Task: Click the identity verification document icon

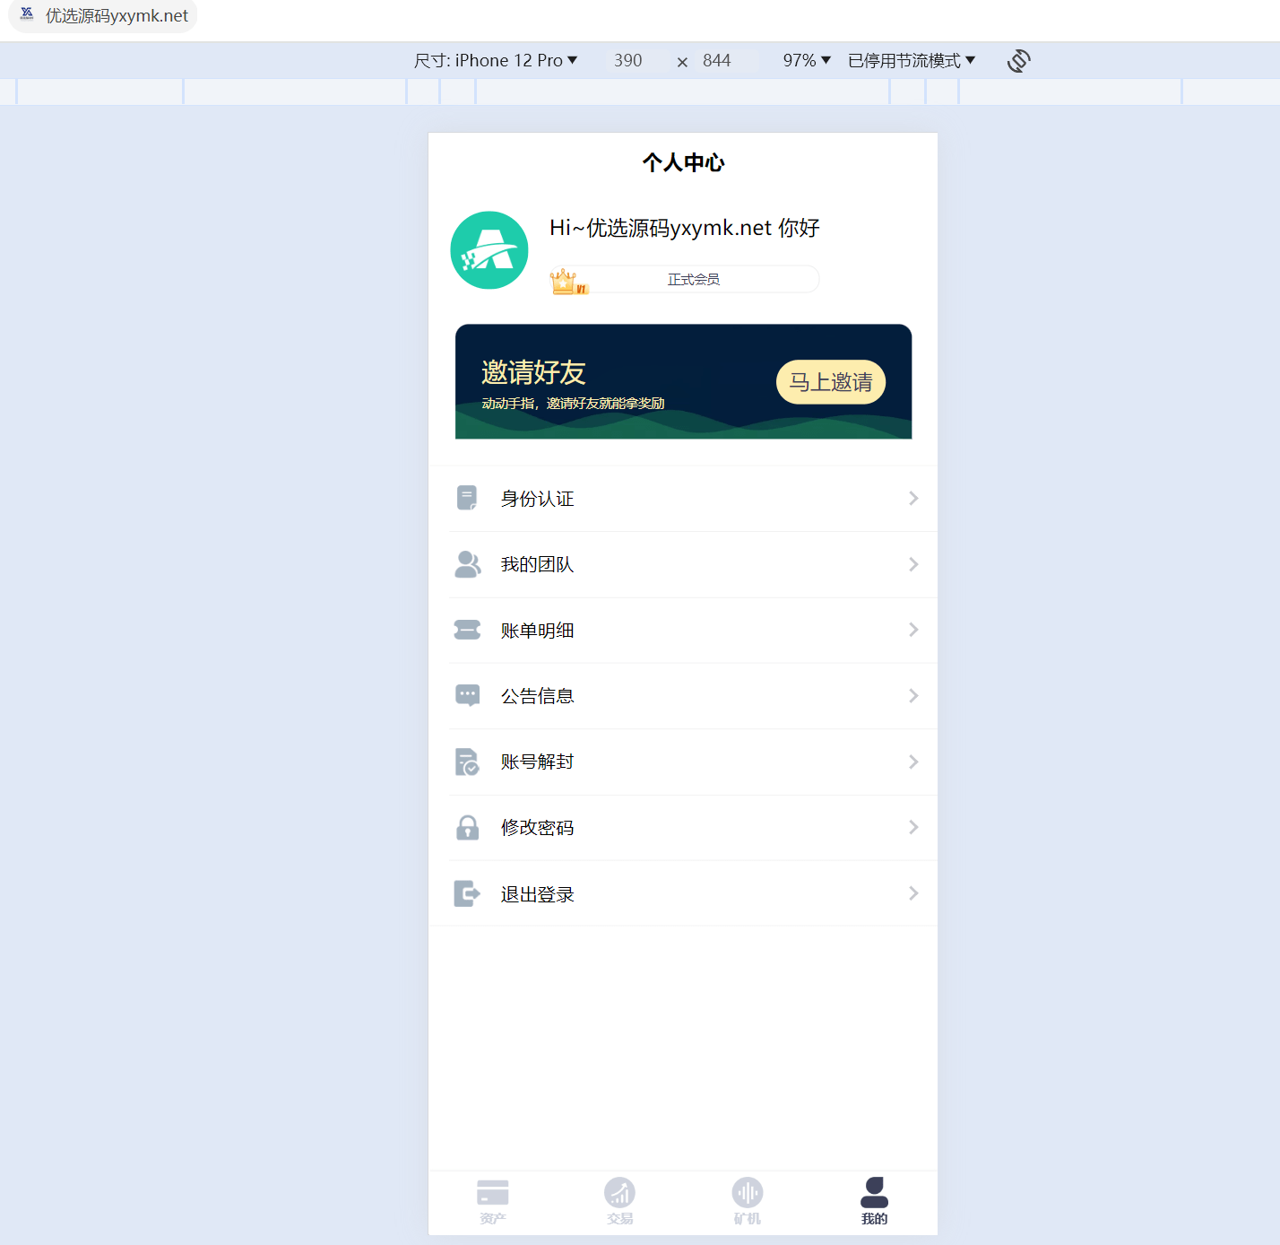Action: point(467,498)
